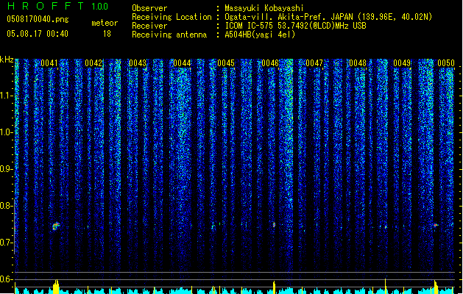Click the 0041 time marker
Screen dimensions: 463x294
(x=49, y=63)
